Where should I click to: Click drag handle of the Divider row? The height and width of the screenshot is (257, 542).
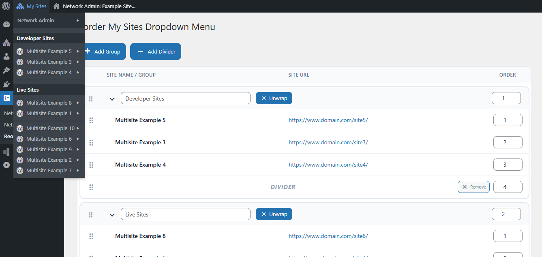pyautogui.click(x=91, y=187)
